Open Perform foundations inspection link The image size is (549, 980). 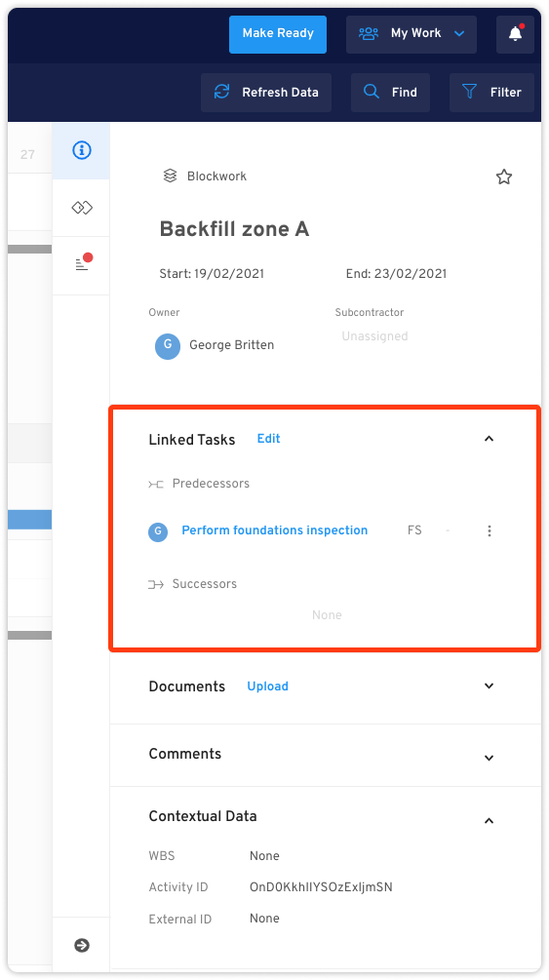(275, 530)
